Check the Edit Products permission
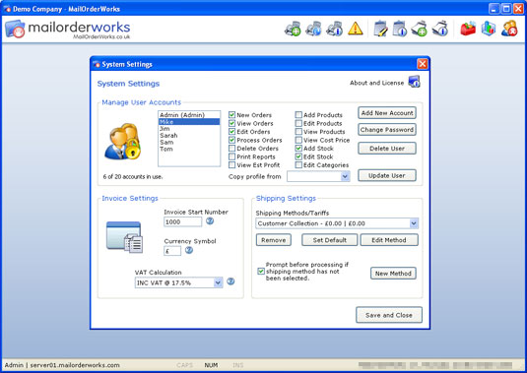The image size is (527, 373). click(x=298, y=124)
